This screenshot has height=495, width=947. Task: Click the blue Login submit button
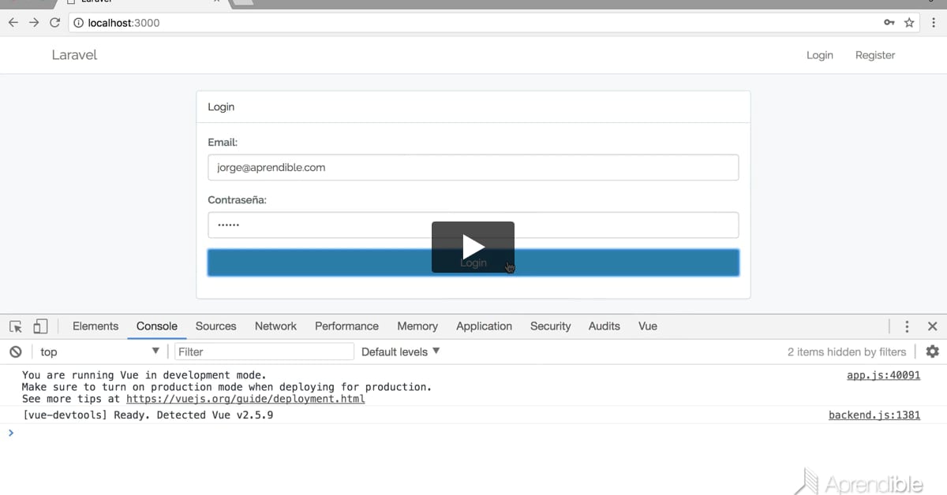pyautogui.click(x=473, y=262)
